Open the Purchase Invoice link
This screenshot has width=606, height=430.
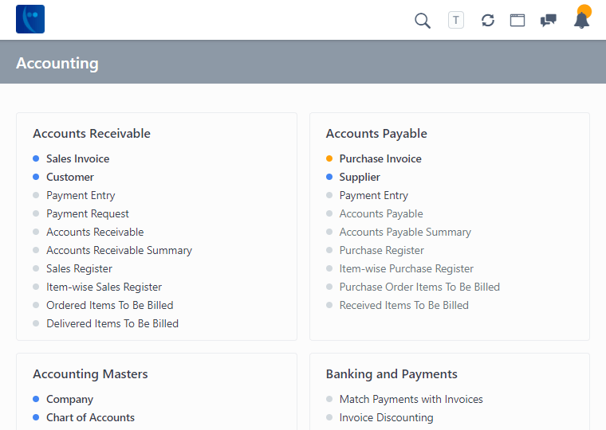point(380,158)
